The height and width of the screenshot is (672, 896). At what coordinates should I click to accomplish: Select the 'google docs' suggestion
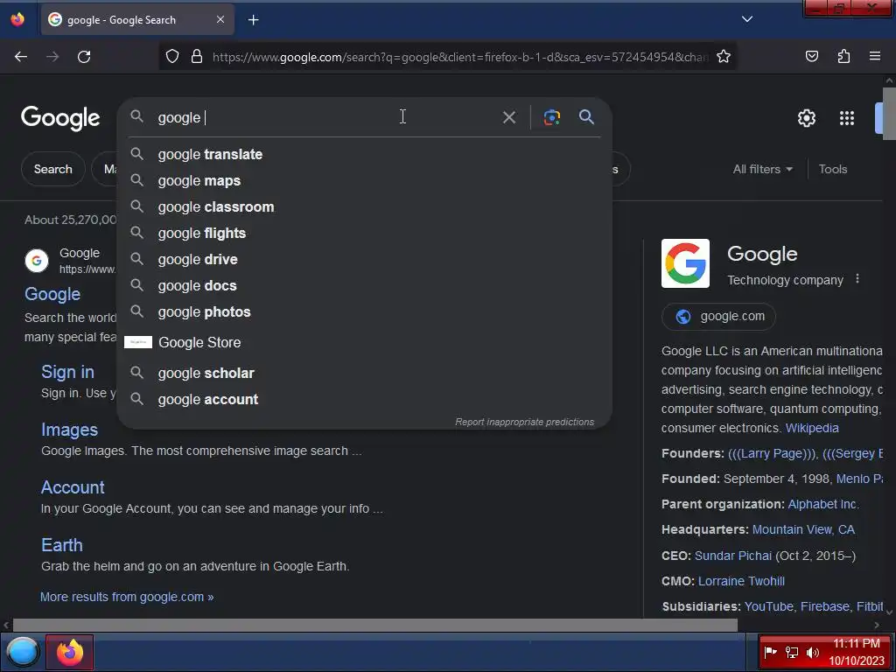point(364,286)
